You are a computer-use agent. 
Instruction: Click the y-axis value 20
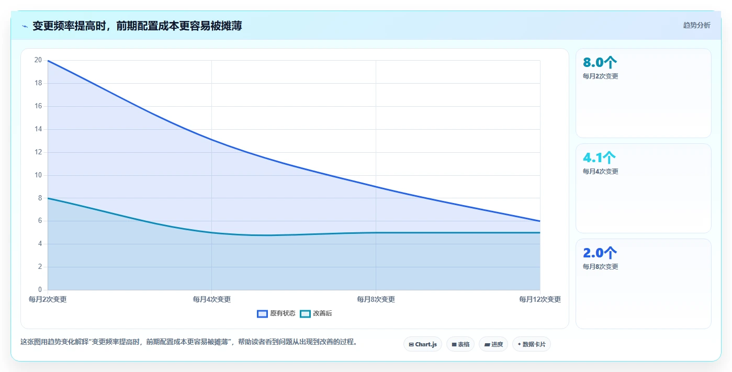(38, 60)
